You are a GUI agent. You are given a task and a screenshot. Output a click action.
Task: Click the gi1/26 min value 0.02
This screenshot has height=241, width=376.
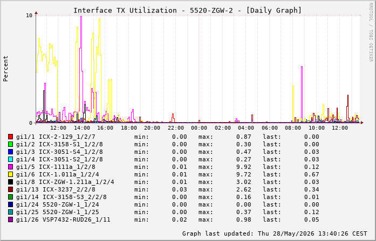click(179, 219)
